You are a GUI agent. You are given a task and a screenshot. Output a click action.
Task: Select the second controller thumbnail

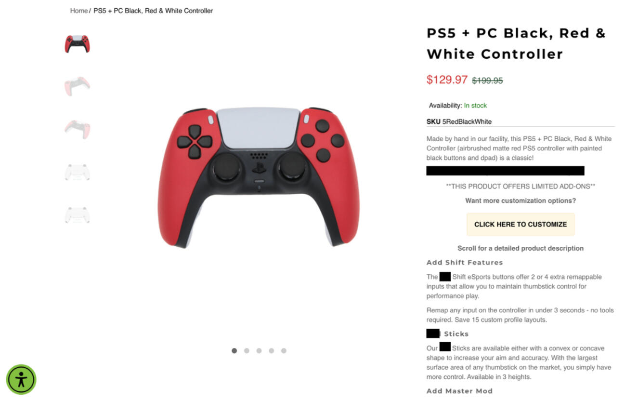click(77, 86)
